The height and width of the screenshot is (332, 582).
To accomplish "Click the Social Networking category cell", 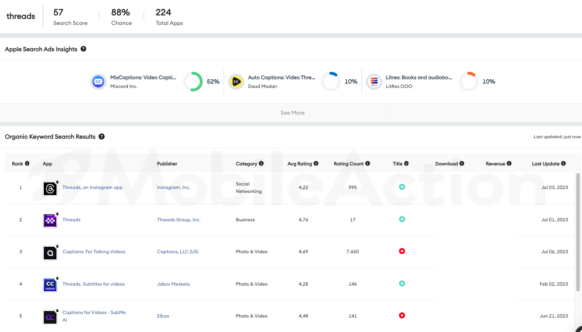I will pyautogui.click(x=249, y=188).
